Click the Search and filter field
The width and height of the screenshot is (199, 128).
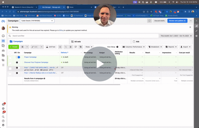[x=83, y=36]
